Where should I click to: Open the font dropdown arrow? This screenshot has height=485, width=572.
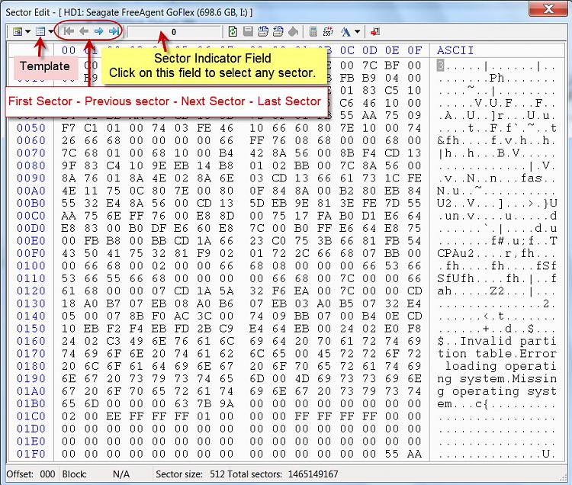358,32
